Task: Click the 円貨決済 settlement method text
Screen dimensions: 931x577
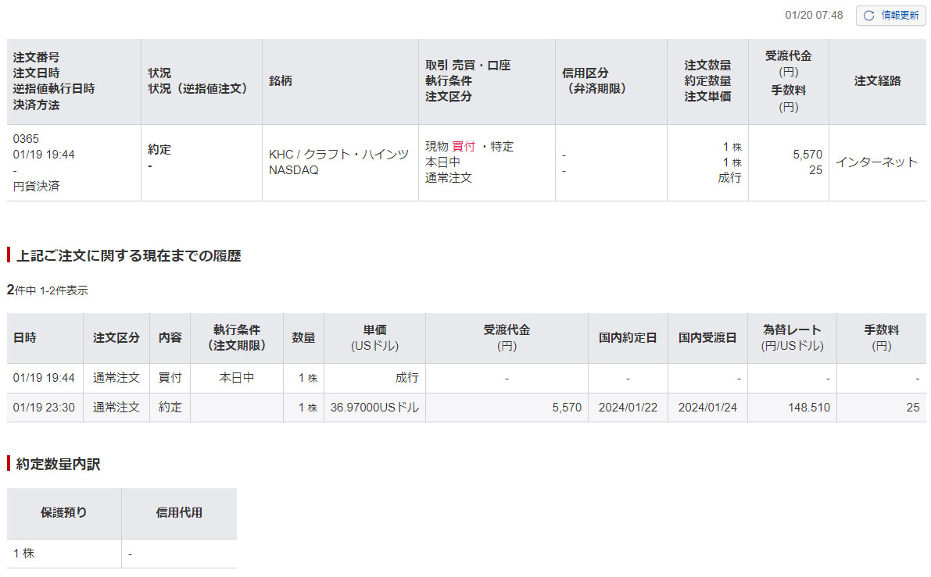Action: (36, 187)
